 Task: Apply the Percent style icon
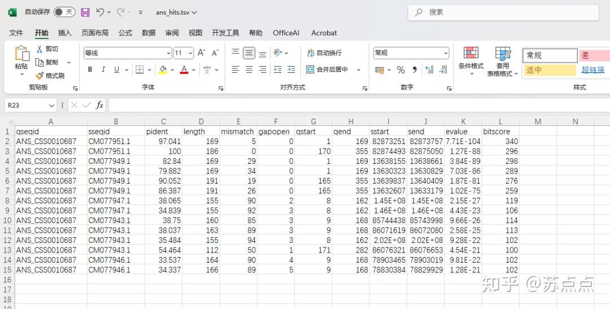click(x=400, y=70)
